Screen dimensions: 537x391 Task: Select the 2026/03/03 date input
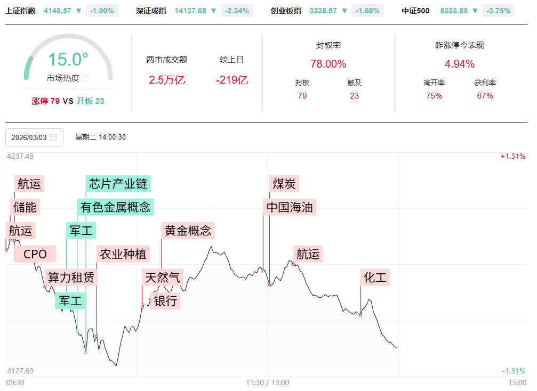point(30,137)
